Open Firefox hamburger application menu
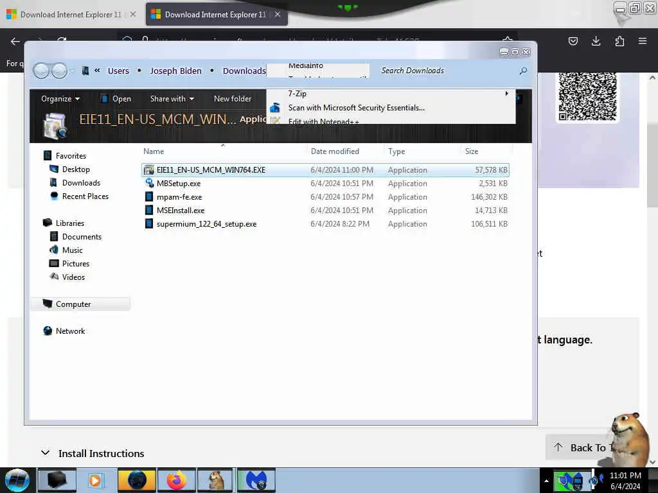Screen dimensions: 658x493 click(642, 40)
